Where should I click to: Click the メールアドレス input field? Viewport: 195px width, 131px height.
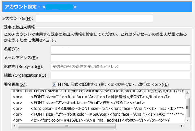[x=120, y=58]
